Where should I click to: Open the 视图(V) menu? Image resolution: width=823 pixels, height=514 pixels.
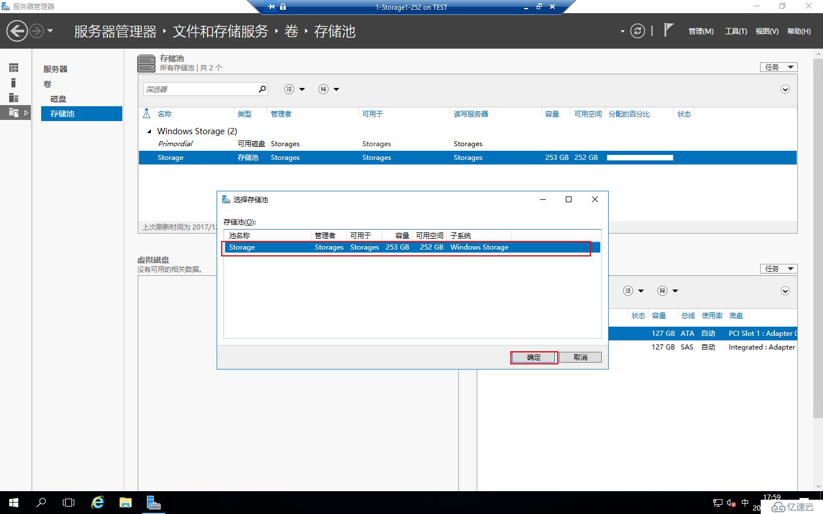click(766, 31)
